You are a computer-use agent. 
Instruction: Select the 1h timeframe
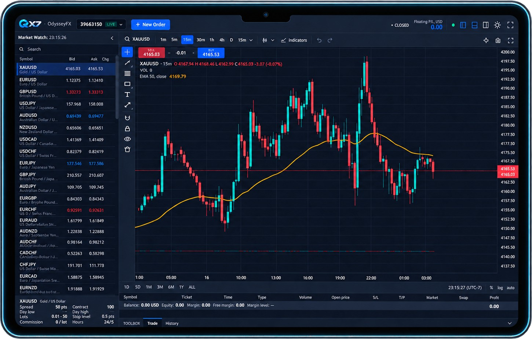tap(212, 40)
